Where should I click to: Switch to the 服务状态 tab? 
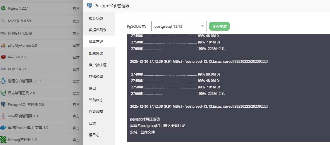click(x=96, y=18)
